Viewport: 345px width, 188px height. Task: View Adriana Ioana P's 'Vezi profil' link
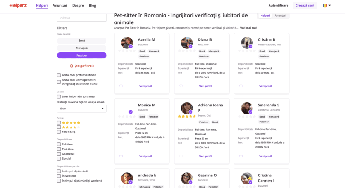(x=205, y=156)
